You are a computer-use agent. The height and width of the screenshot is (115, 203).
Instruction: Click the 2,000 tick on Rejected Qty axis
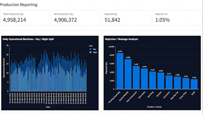point(112,81)
